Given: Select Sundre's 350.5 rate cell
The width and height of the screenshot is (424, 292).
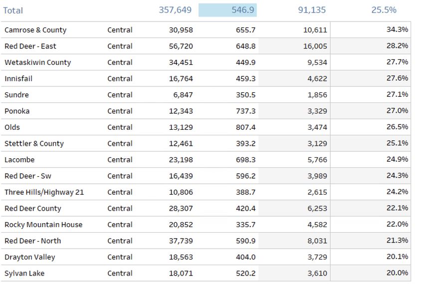Looking at the screenshot, I should point(245,95).
